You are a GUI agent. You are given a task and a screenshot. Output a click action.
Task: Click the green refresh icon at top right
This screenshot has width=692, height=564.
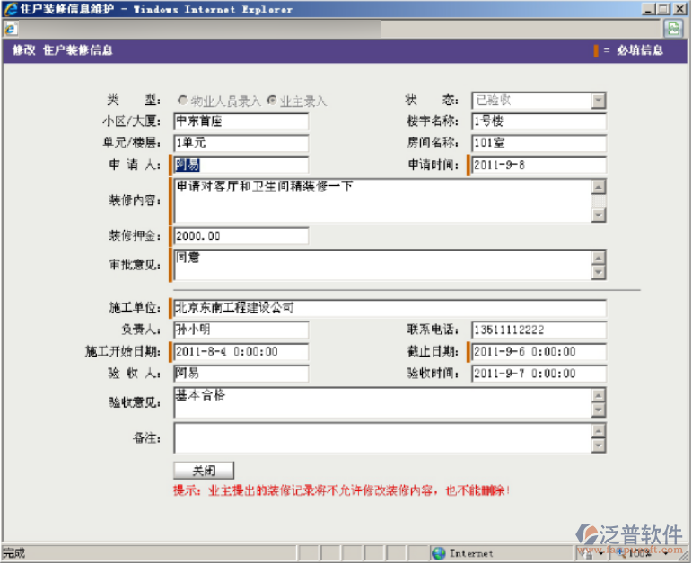(674, 29)
